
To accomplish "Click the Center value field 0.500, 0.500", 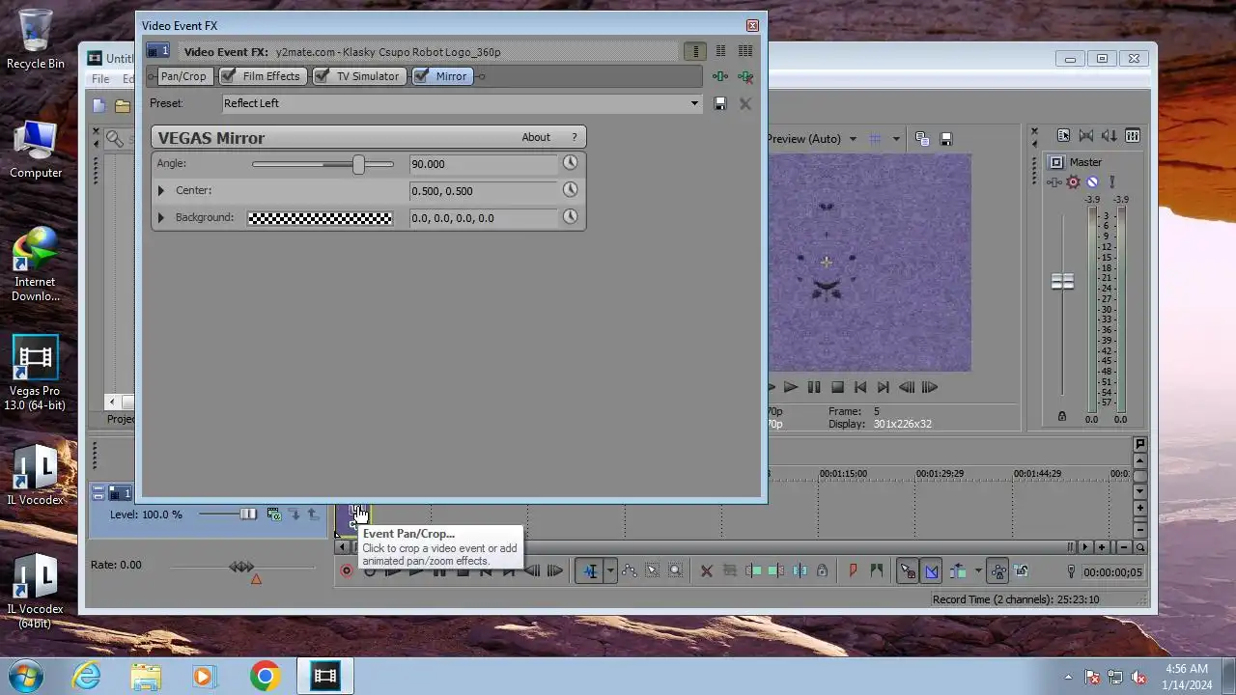I will [x=483, y=191].
